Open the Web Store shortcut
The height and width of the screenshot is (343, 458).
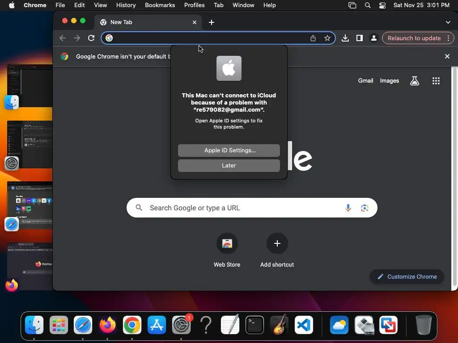[x=227, y=243]
